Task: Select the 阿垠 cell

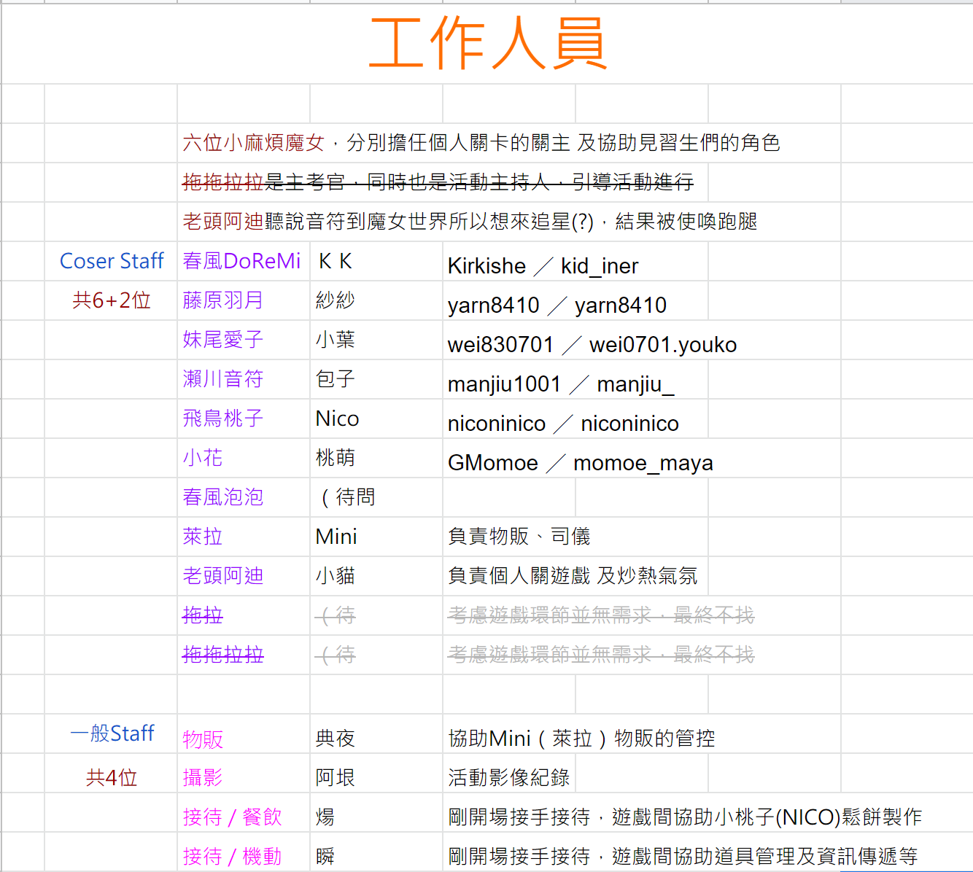Action: tap(376, 773)
